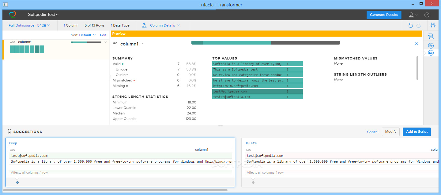Expand column1 menu arrow in column list

(105, 42)
